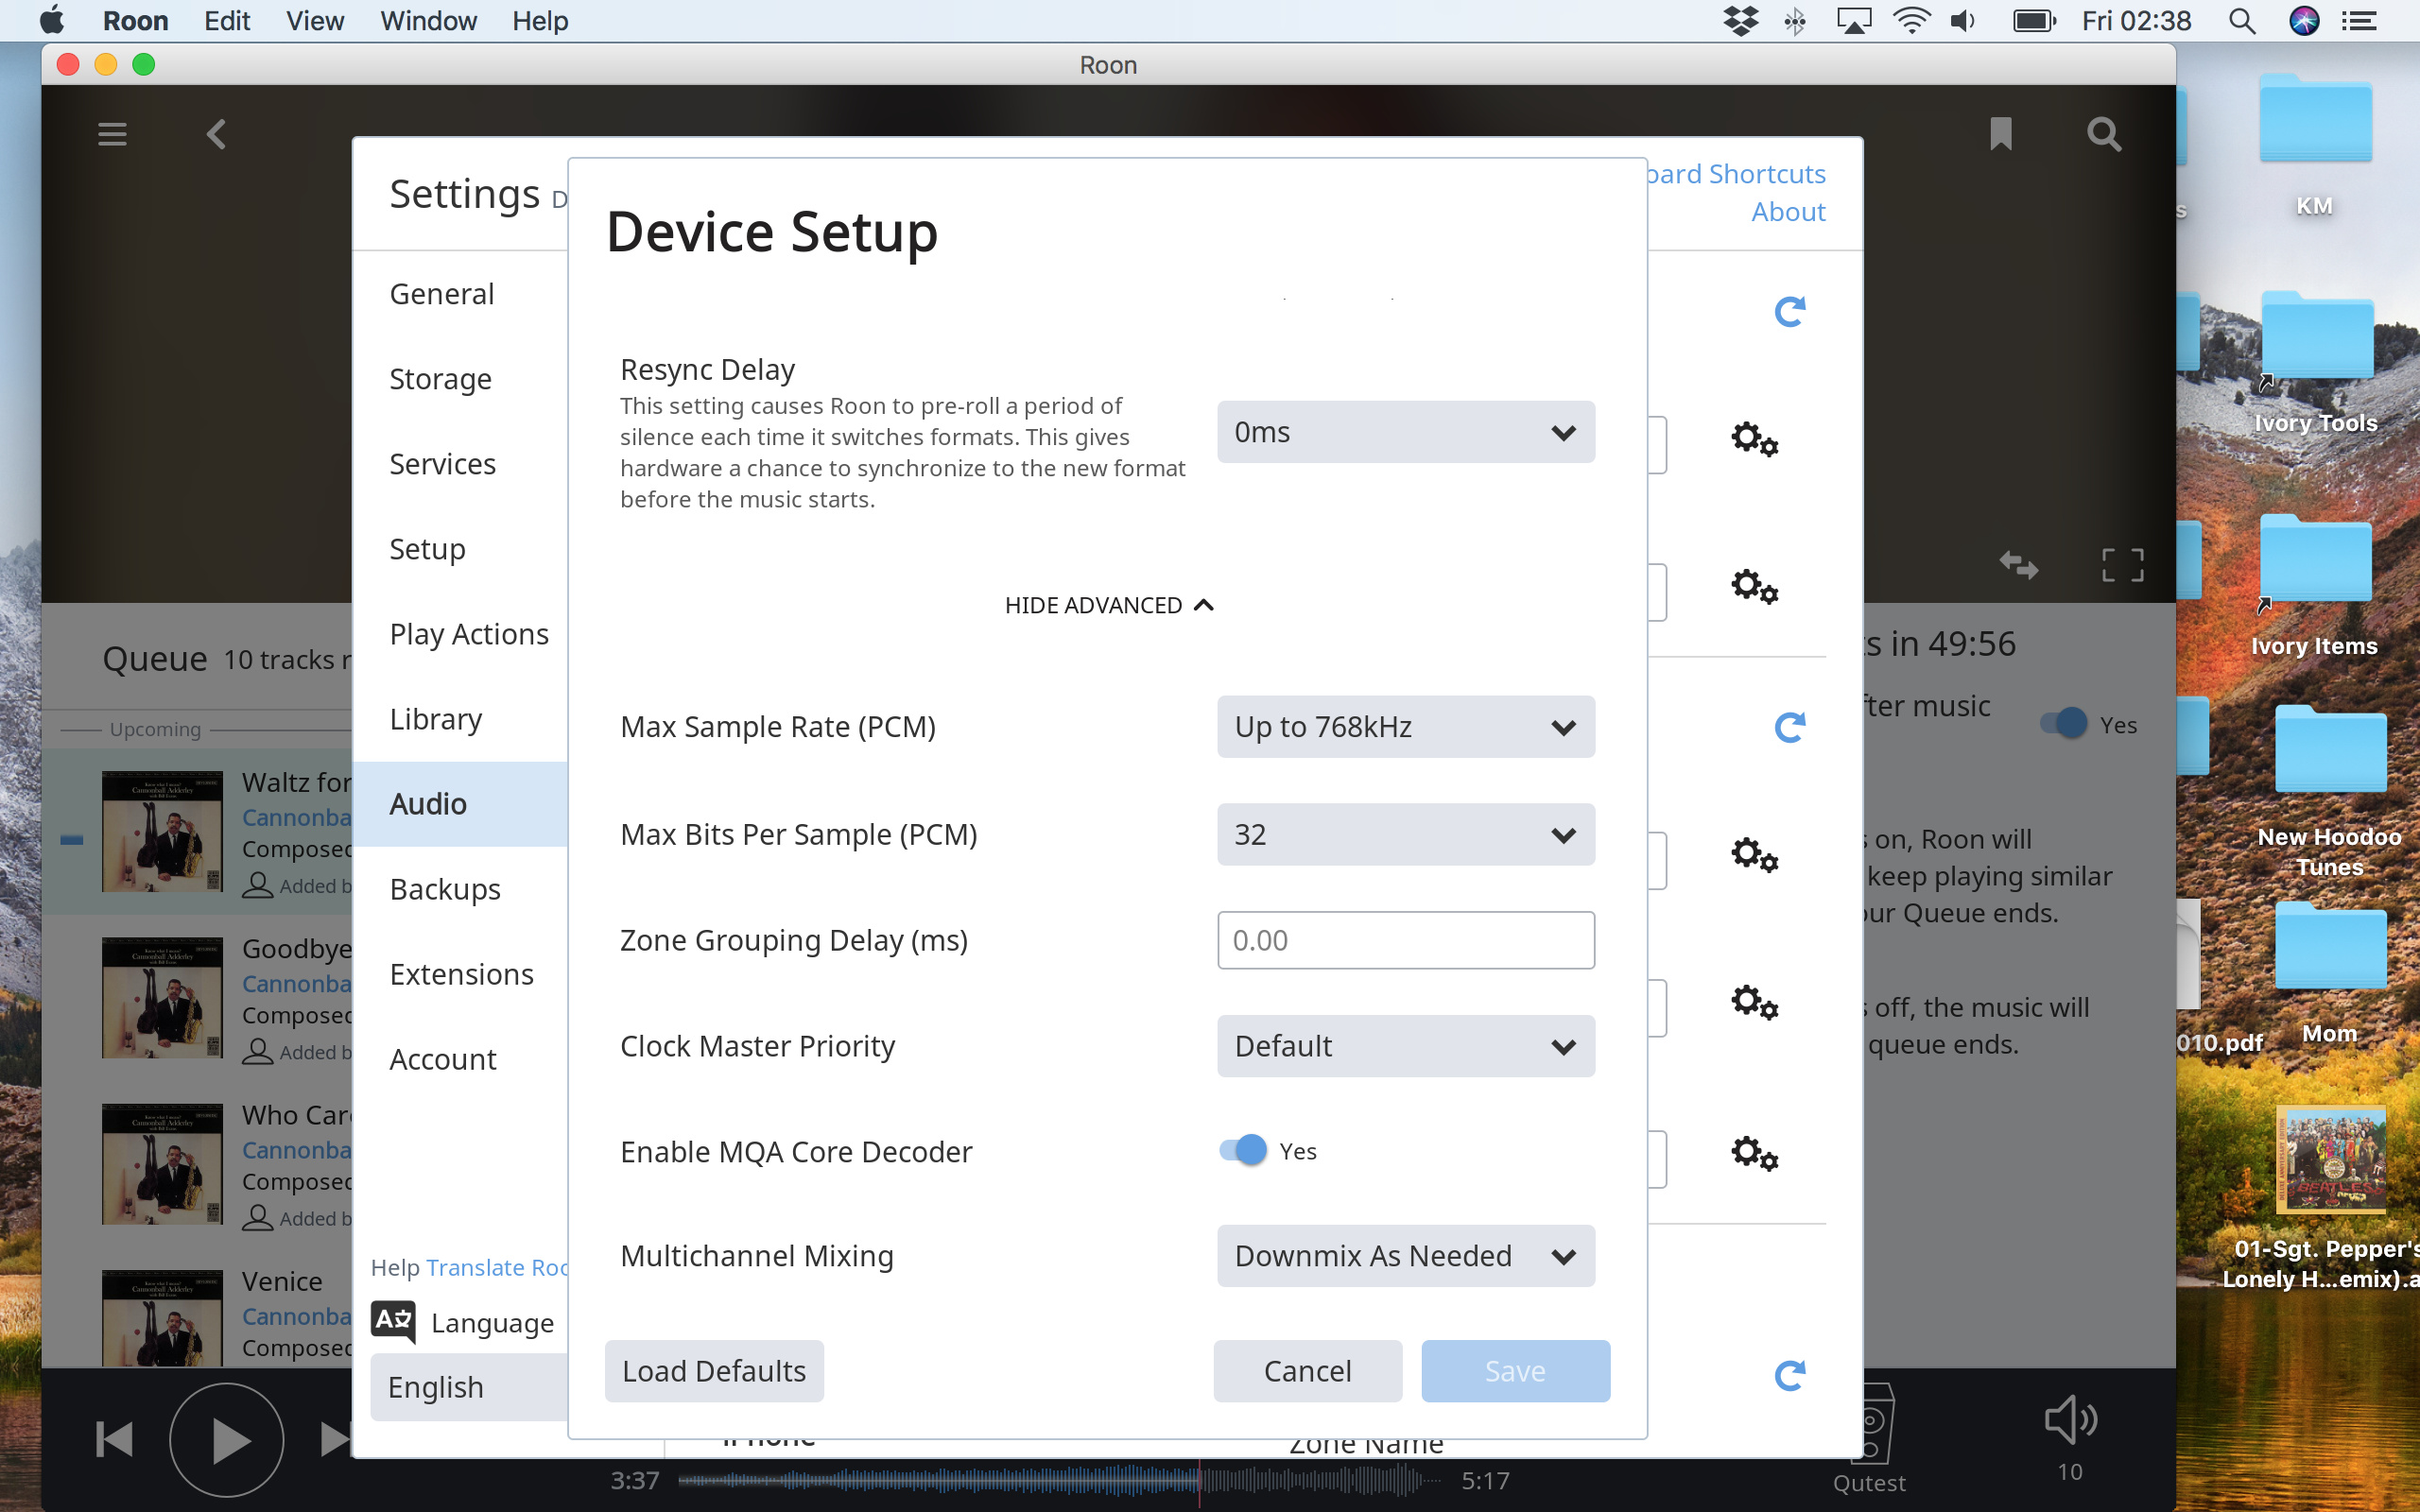Open Spotlight search in menu bar

tap(2242, 21)
